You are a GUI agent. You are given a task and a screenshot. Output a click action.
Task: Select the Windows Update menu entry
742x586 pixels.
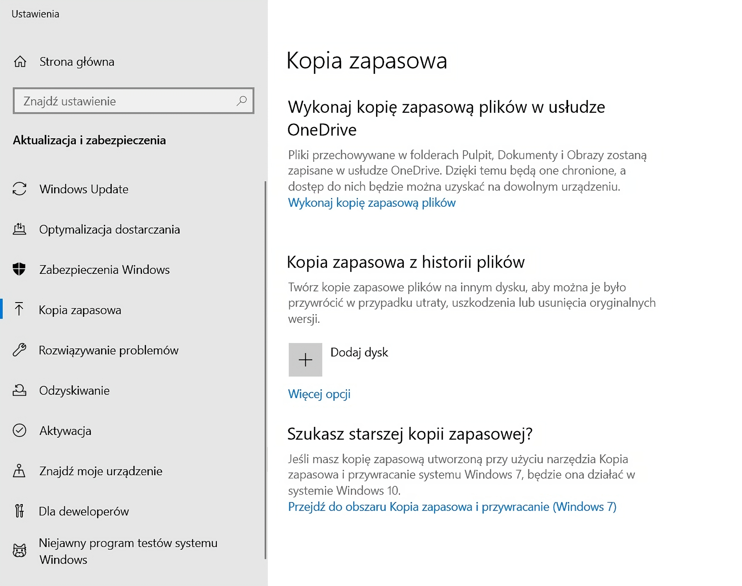[84, 189]
